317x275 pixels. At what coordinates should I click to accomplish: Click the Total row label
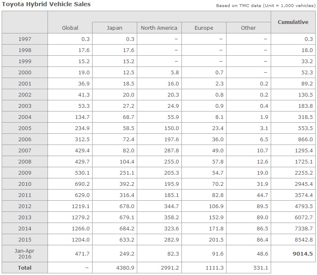(25, 268)
